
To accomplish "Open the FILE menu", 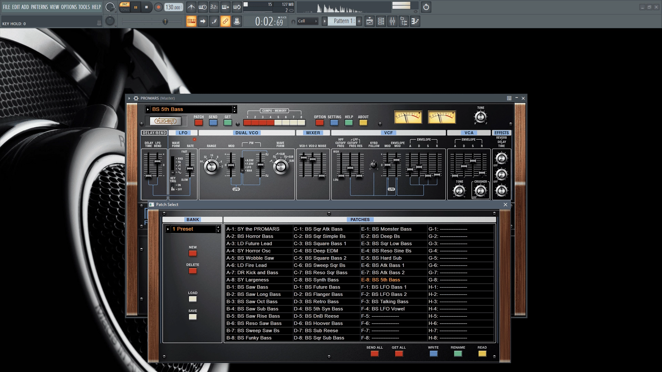I will point(7,7).
